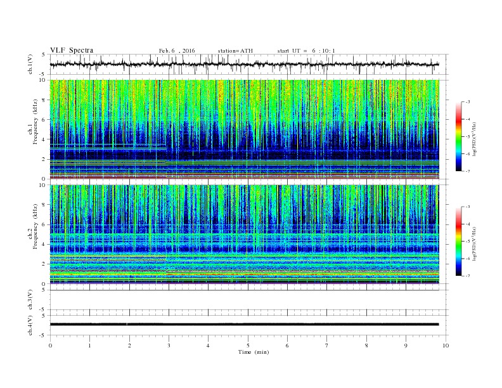502x388 pixels.
Task: Click the "6" frequency tick of ch.1 spectrogram
Action: coord(44,120)
